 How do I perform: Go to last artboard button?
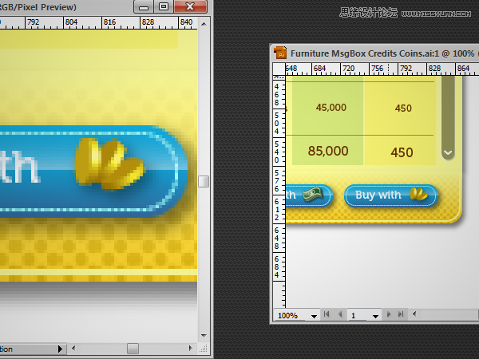point(401,314)
